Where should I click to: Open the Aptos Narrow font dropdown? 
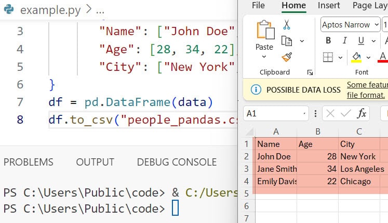(x=377, y=25)
